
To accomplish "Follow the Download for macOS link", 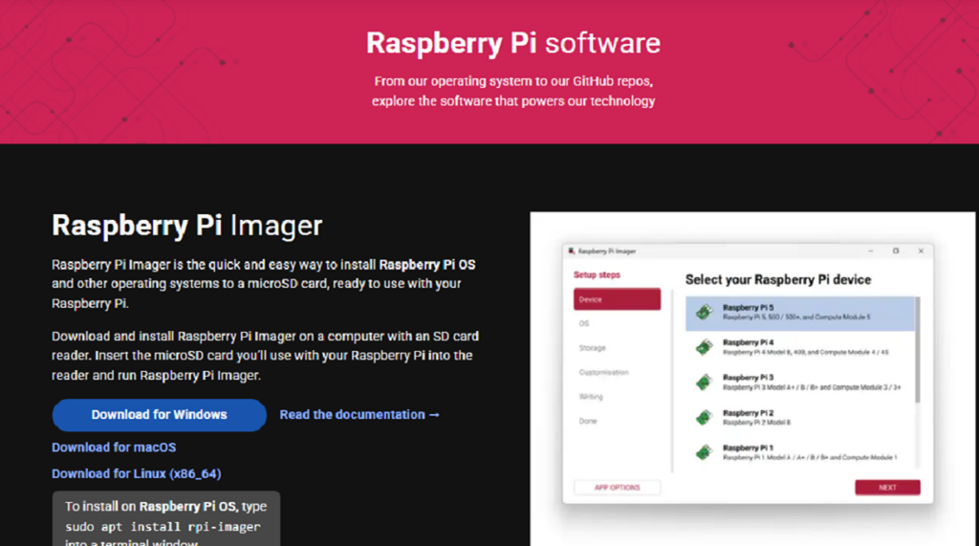I will pos(114,448).
